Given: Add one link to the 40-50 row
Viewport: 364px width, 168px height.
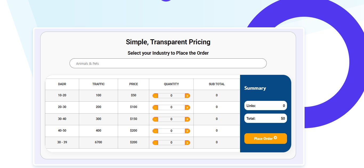Looking at the screenshot, I should click(x=187, y=131).
